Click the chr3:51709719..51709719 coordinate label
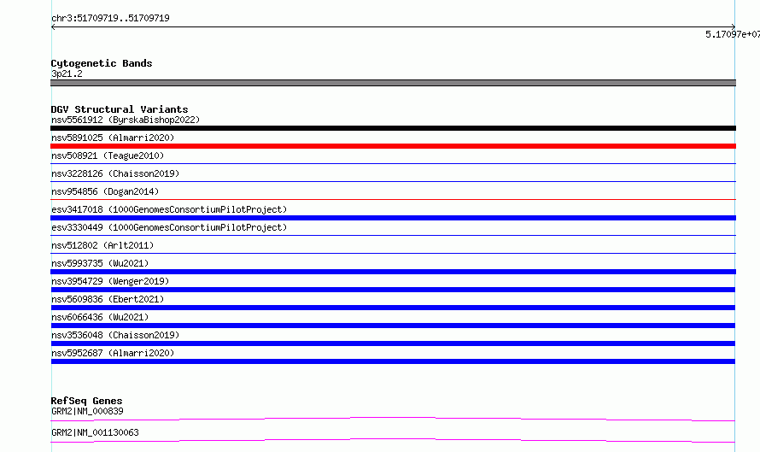 [110, 18]
